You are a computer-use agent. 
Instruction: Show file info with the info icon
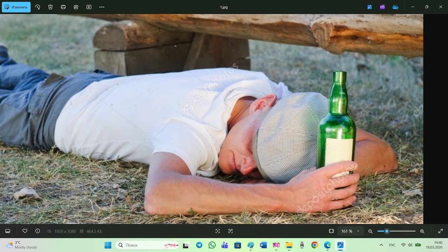pos(38,231)
